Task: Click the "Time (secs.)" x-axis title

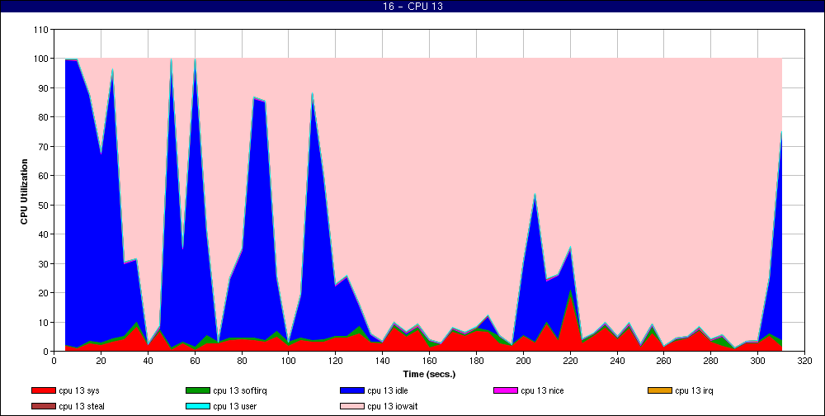Action: pos(429,373)
